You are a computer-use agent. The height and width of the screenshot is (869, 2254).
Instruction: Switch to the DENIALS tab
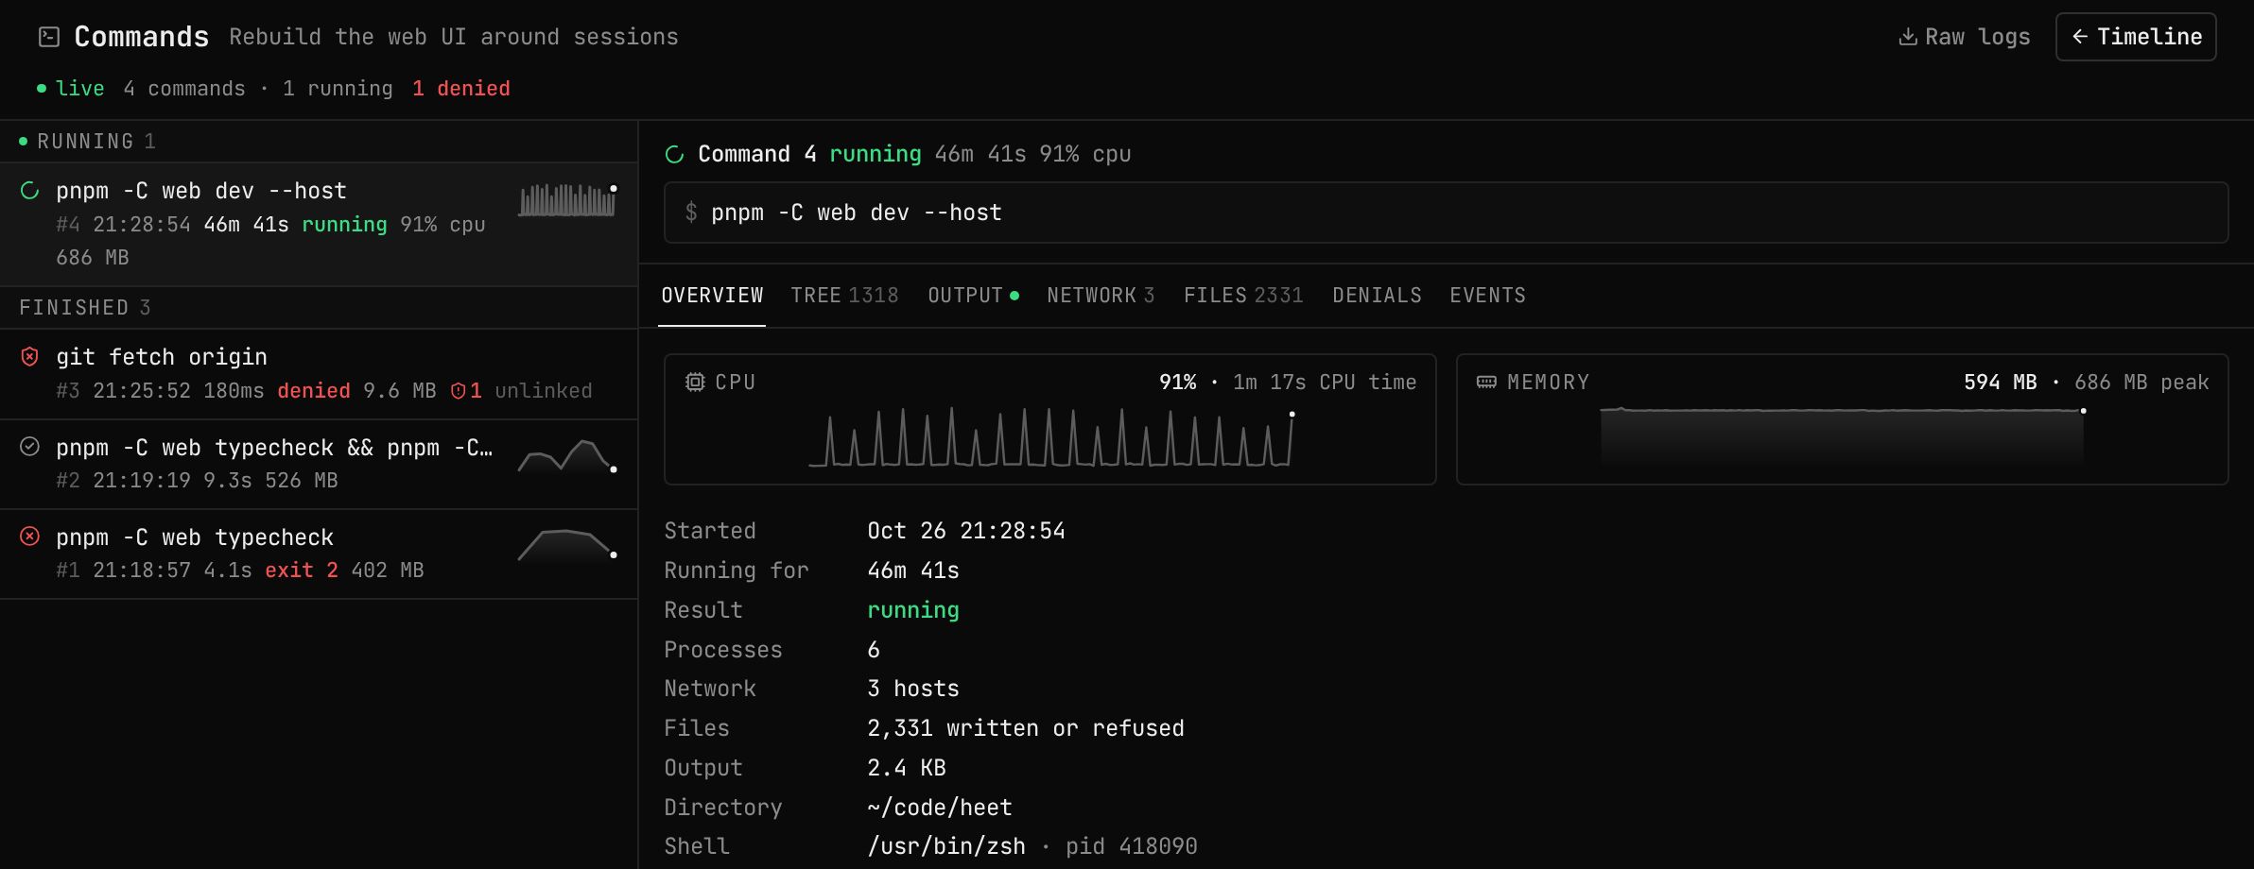pos(1377,296)
